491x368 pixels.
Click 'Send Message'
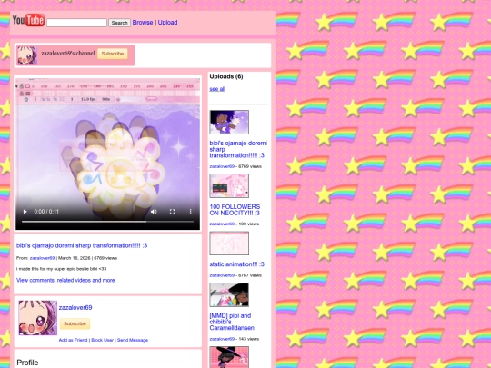click(x=133, y=340)
